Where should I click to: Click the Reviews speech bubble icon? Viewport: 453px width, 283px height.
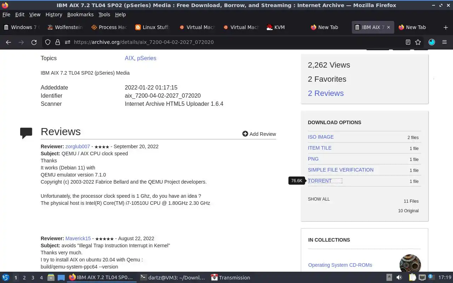click(26, 133)
